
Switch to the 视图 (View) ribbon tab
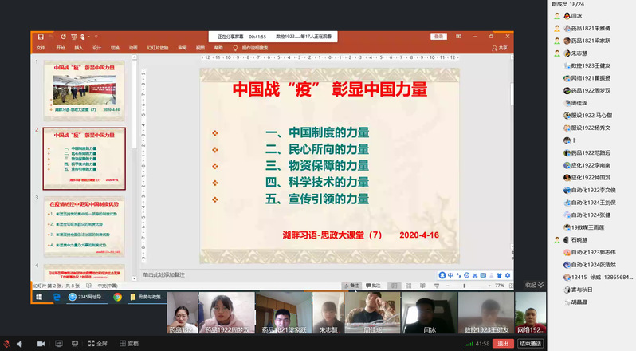tap(200, 48)
